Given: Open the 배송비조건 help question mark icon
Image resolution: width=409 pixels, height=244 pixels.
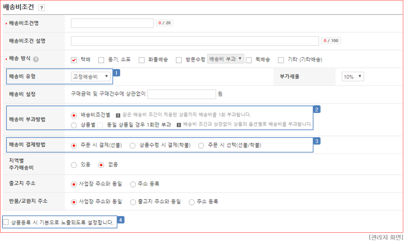Looking at the screenshot, I should 42,8.
